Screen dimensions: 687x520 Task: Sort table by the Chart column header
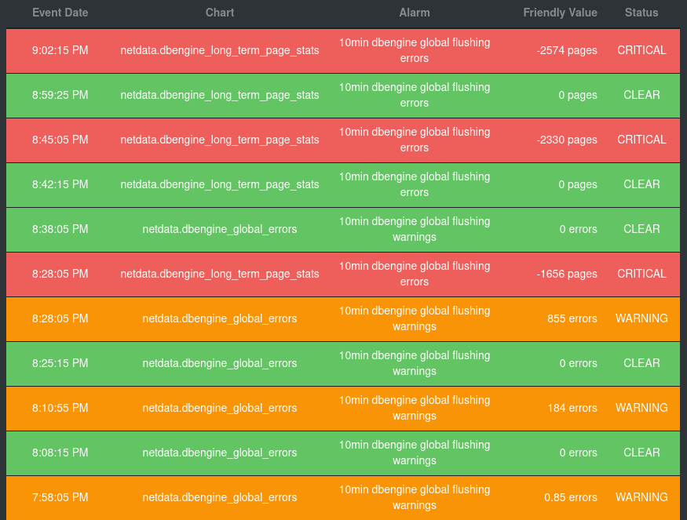219,13
